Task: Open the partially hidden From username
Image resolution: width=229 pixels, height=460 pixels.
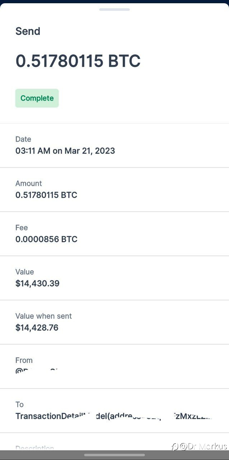Action: point(37,371)
